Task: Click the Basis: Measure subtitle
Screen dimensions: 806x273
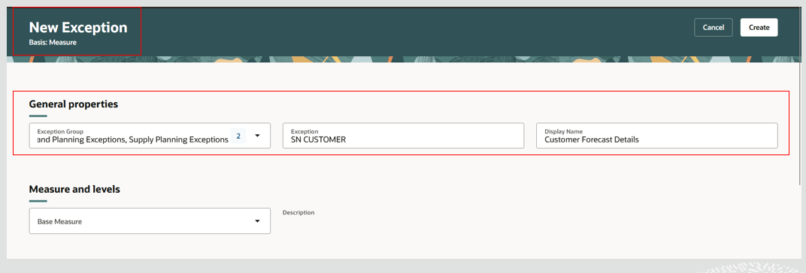Action: 53,43
